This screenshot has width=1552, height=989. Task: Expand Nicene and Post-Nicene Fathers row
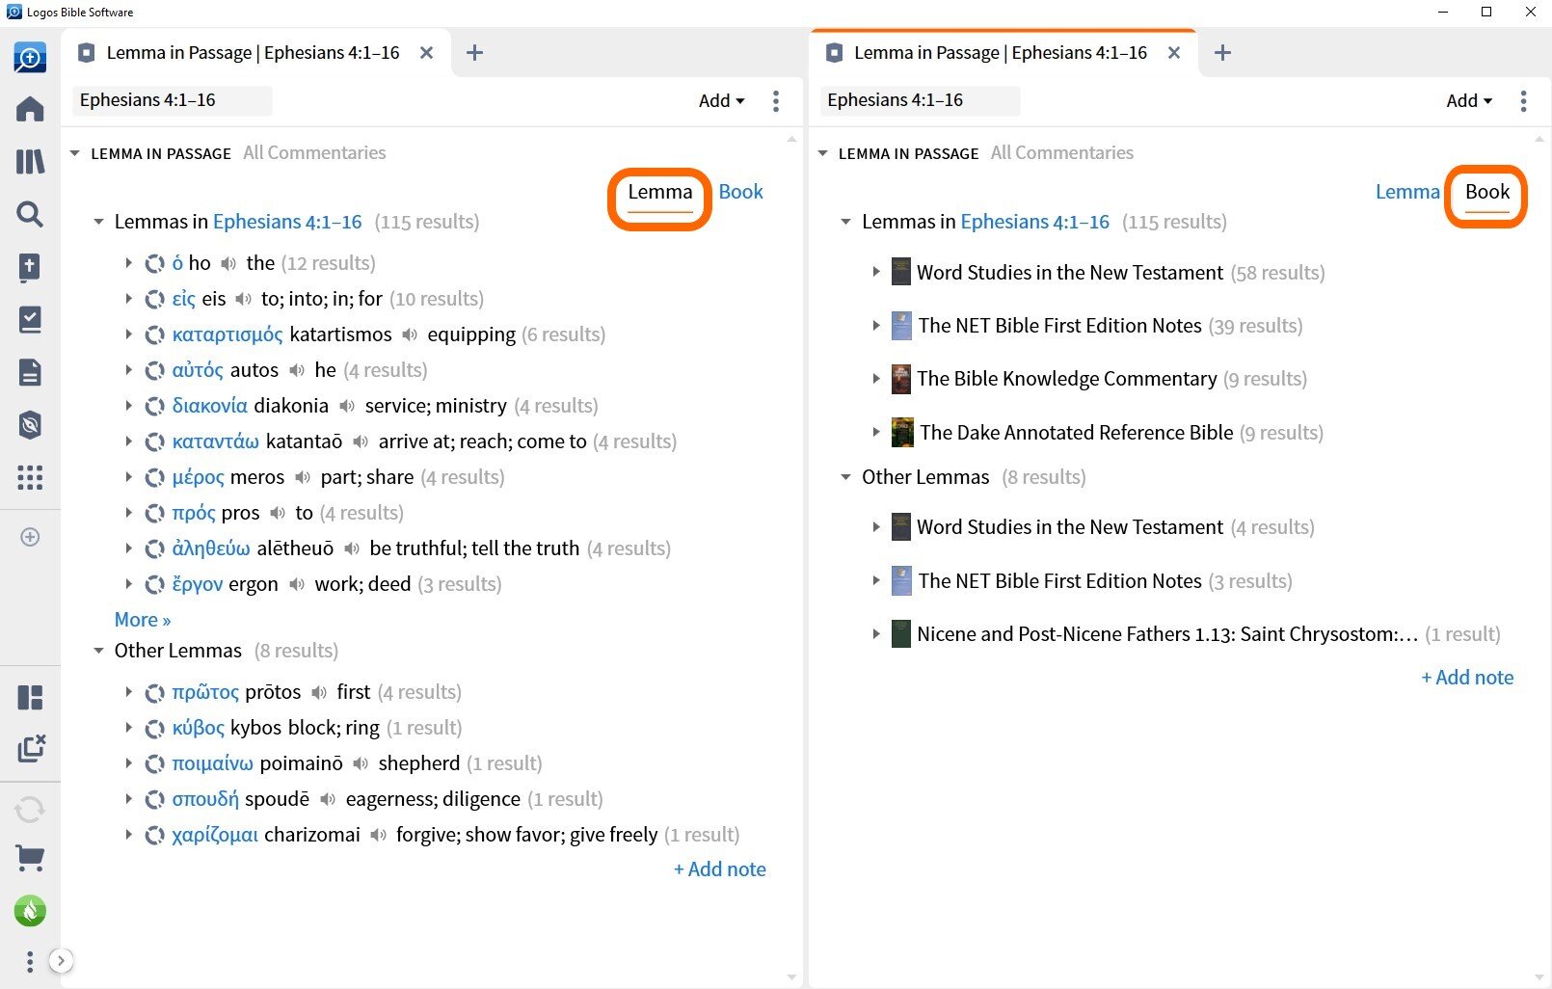tap(876, 633)
